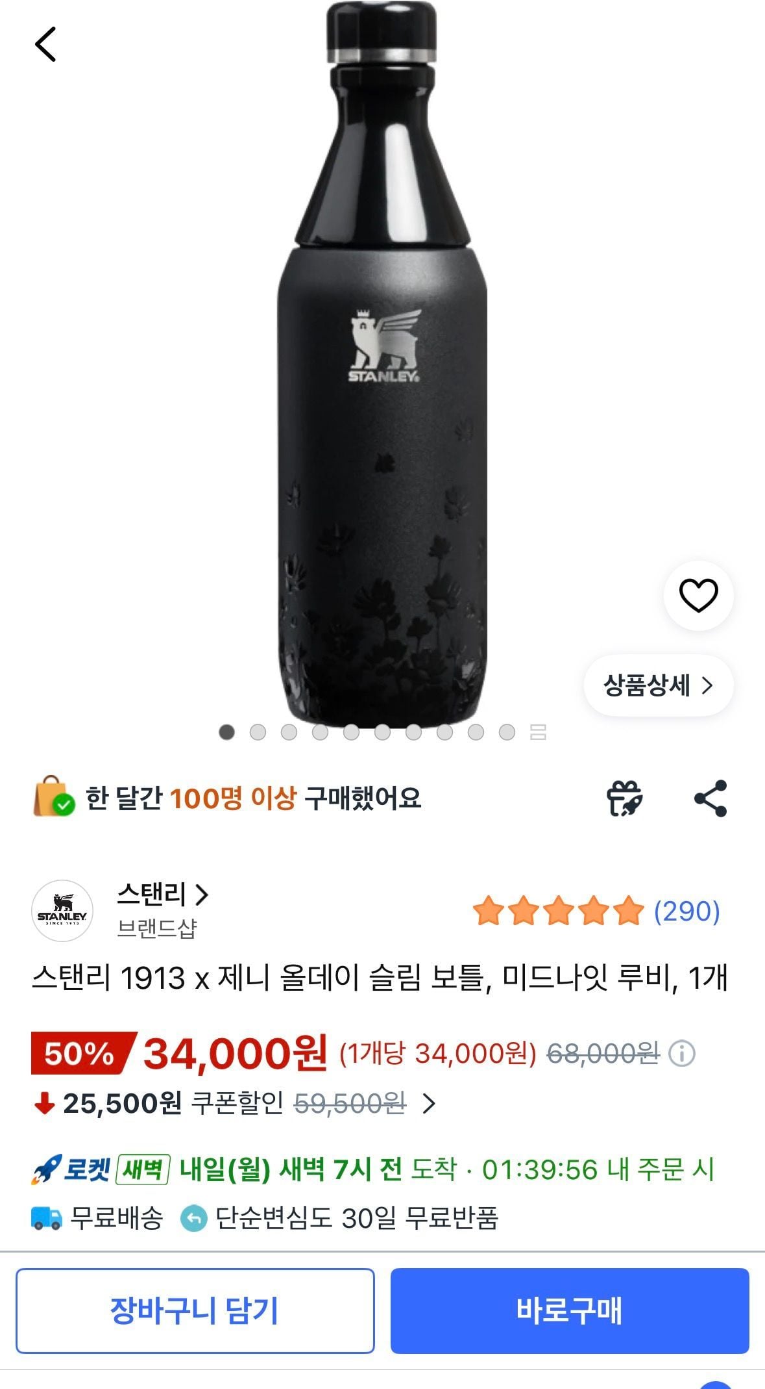
Task: Select the second image pagination dot
Action: tap(258, 732)
